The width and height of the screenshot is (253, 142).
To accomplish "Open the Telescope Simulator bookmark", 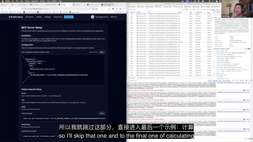I will click(30, 12).
